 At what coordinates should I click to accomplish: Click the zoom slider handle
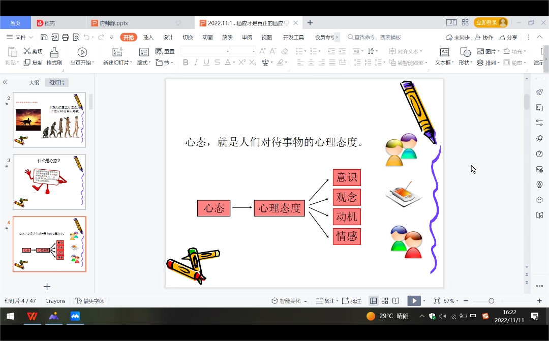pyautogui.click(x=491, y=301)
